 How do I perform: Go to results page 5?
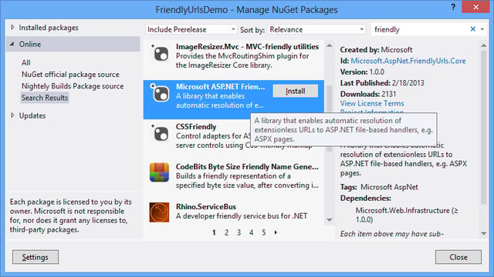pyautogui.click(x=263, y=232)
